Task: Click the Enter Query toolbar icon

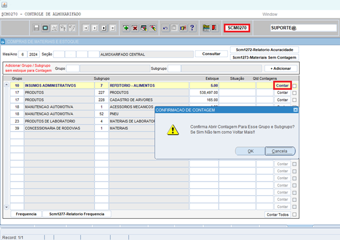Action: pos(63,28)
